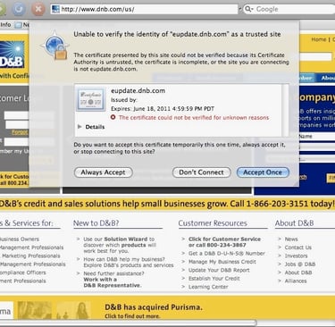Reload the page with the refresh icon

click(x=19, y=9)
